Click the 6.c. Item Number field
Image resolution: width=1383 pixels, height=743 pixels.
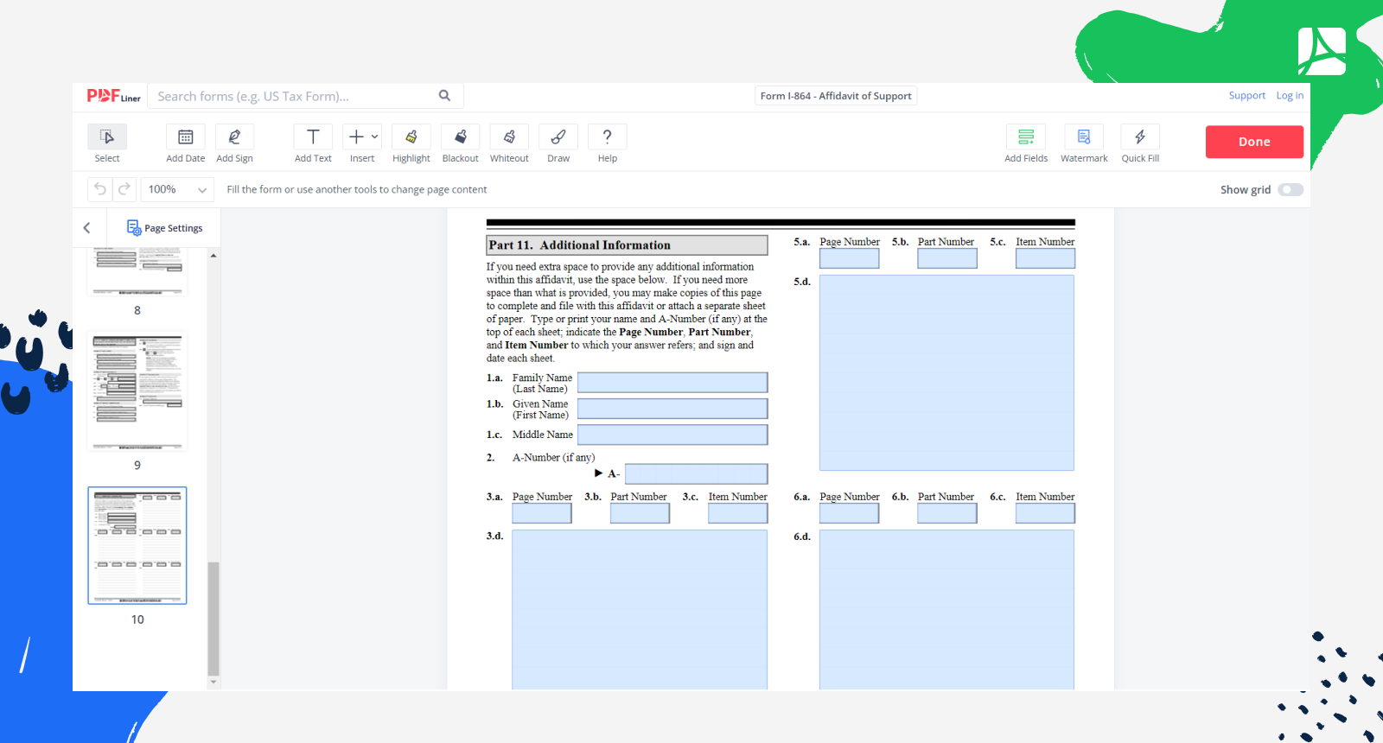[x=1046, y=513]
